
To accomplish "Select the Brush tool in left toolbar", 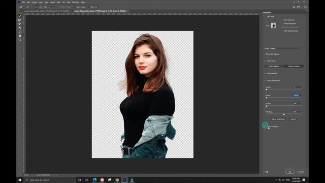I will click(x=20, y=24).
